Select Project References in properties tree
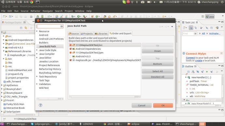Image resolution: width=225 pixels, height=126 pixels. 49,65
